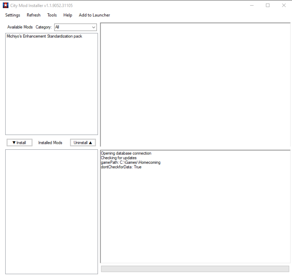Open the Tools menu
The height and width of the screenshot is (278, 292).
point(52,15)
